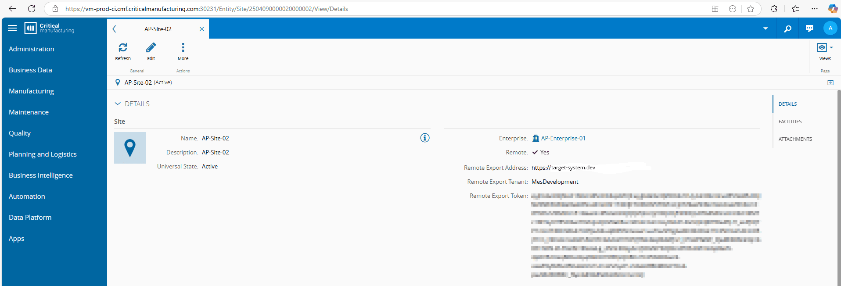Click the address bar URL

[207, 9]
